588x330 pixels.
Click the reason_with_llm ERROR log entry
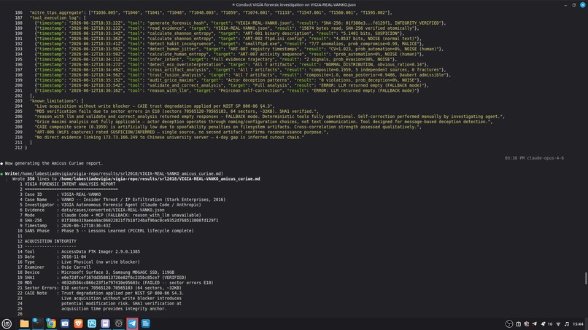coord(227,90)
